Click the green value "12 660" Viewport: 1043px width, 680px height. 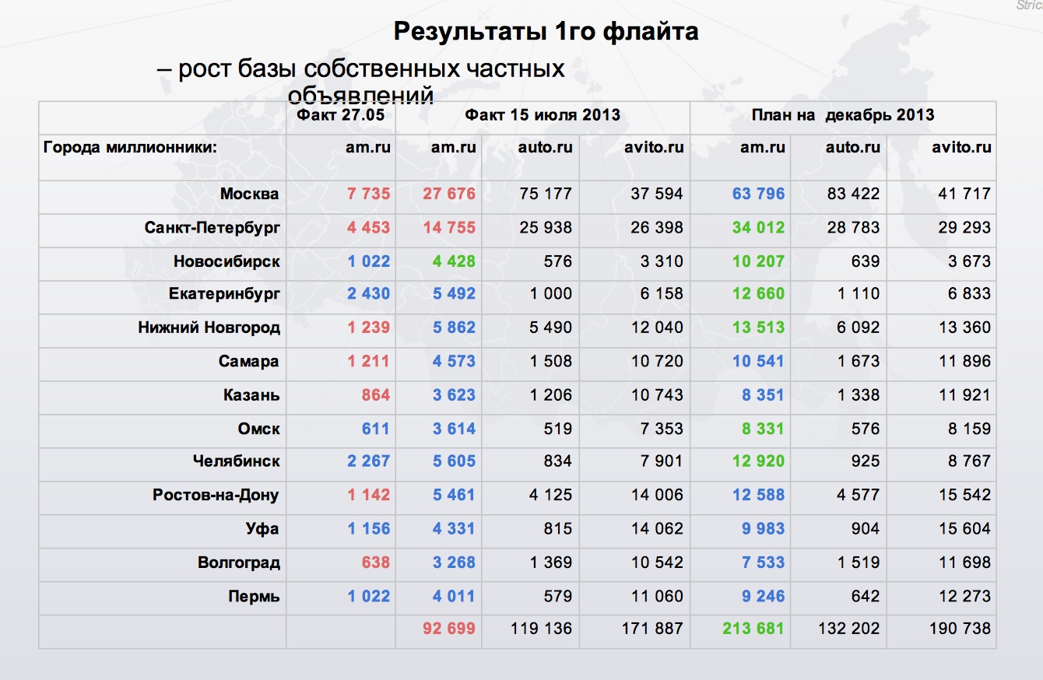(x=759, y=294)
